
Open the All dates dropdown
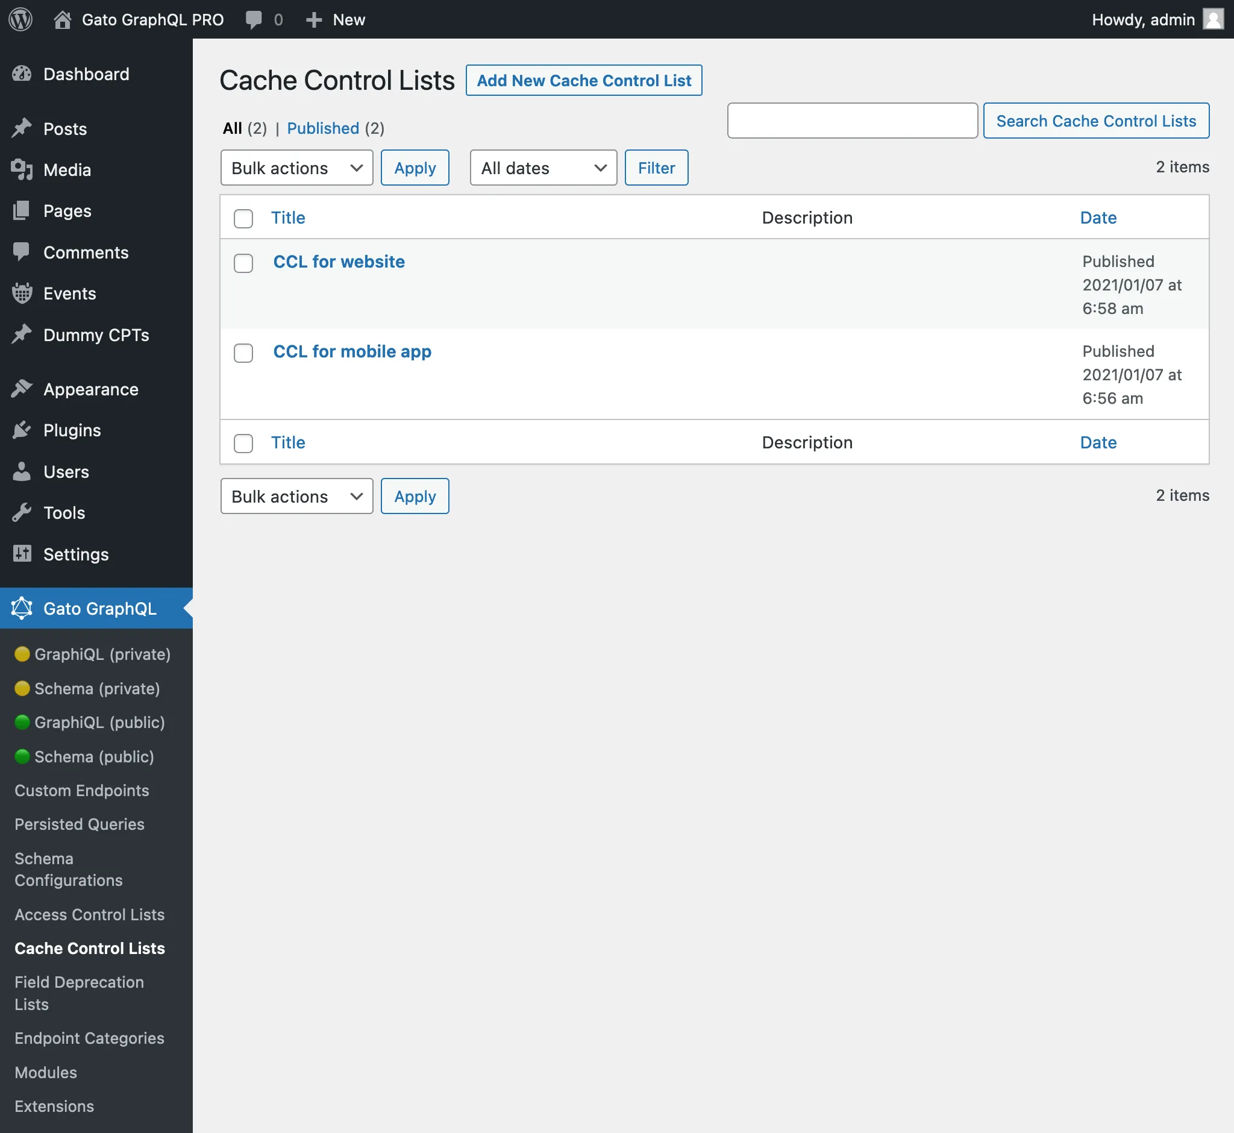(x=543, y=168)
